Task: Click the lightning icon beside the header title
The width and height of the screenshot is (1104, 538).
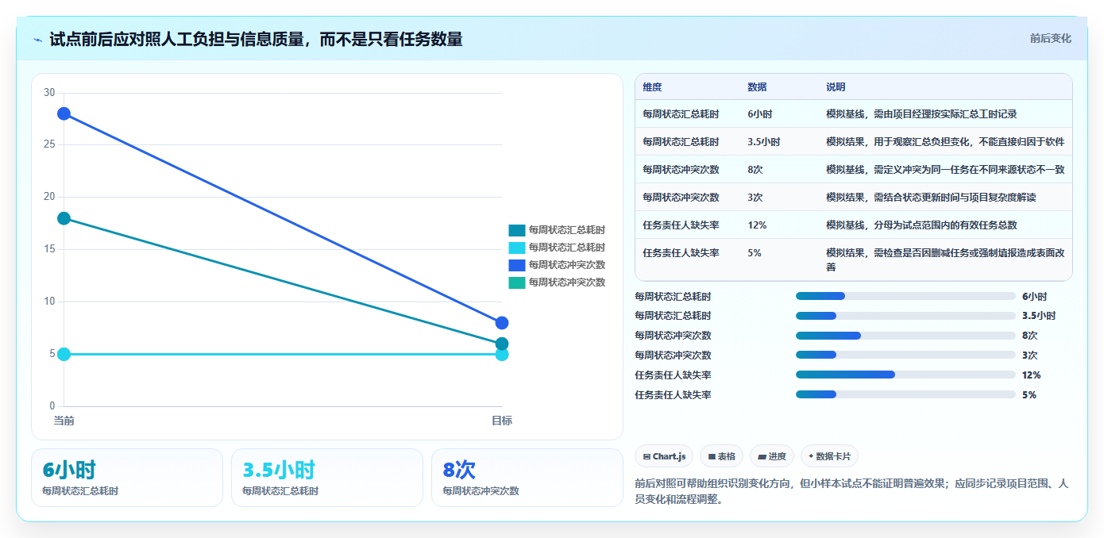Action: 38,40
